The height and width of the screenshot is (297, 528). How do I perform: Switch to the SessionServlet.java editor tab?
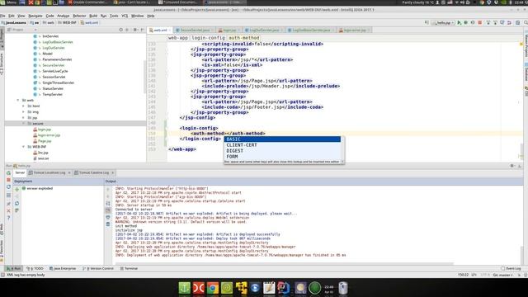click(195, 30)
